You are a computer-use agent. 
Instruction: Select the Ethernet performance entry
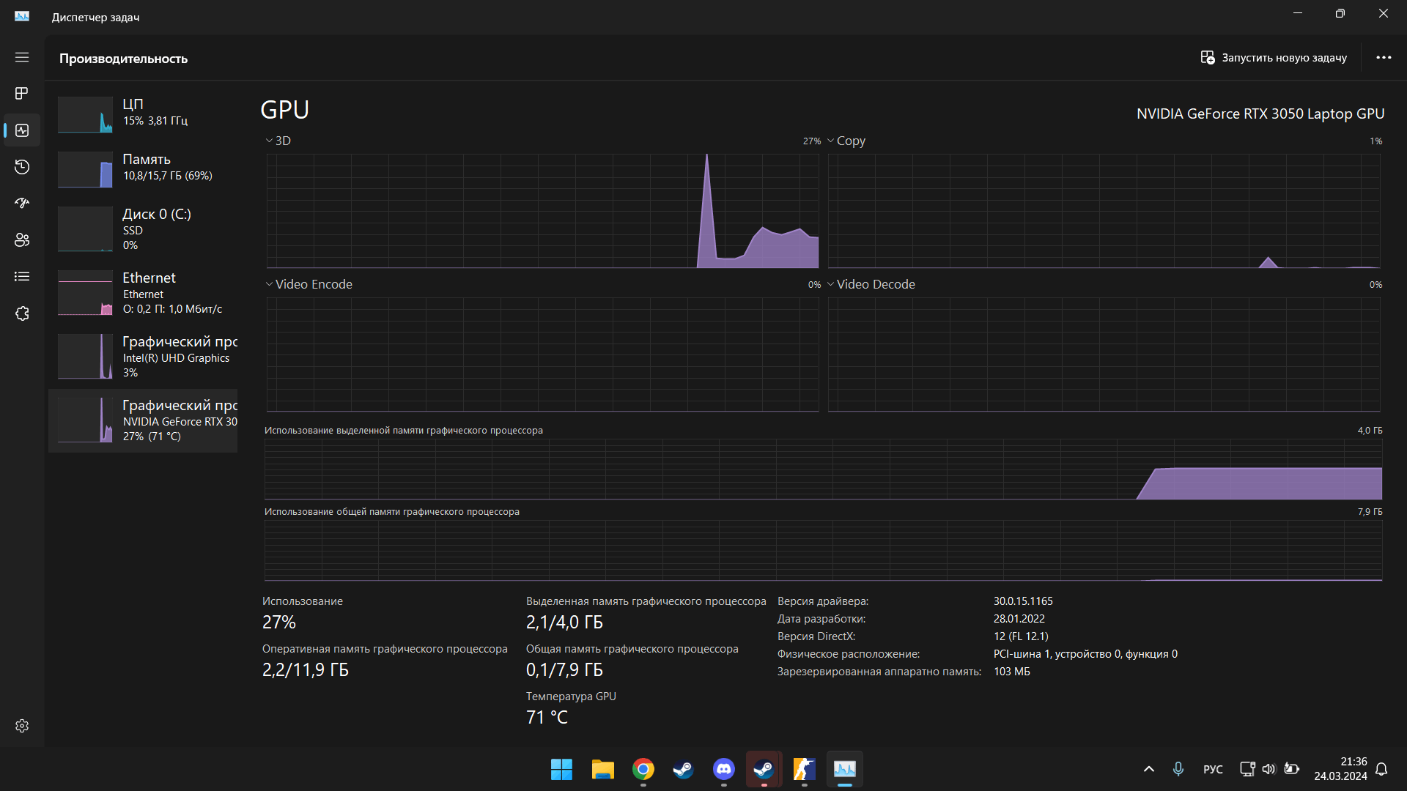143,292
